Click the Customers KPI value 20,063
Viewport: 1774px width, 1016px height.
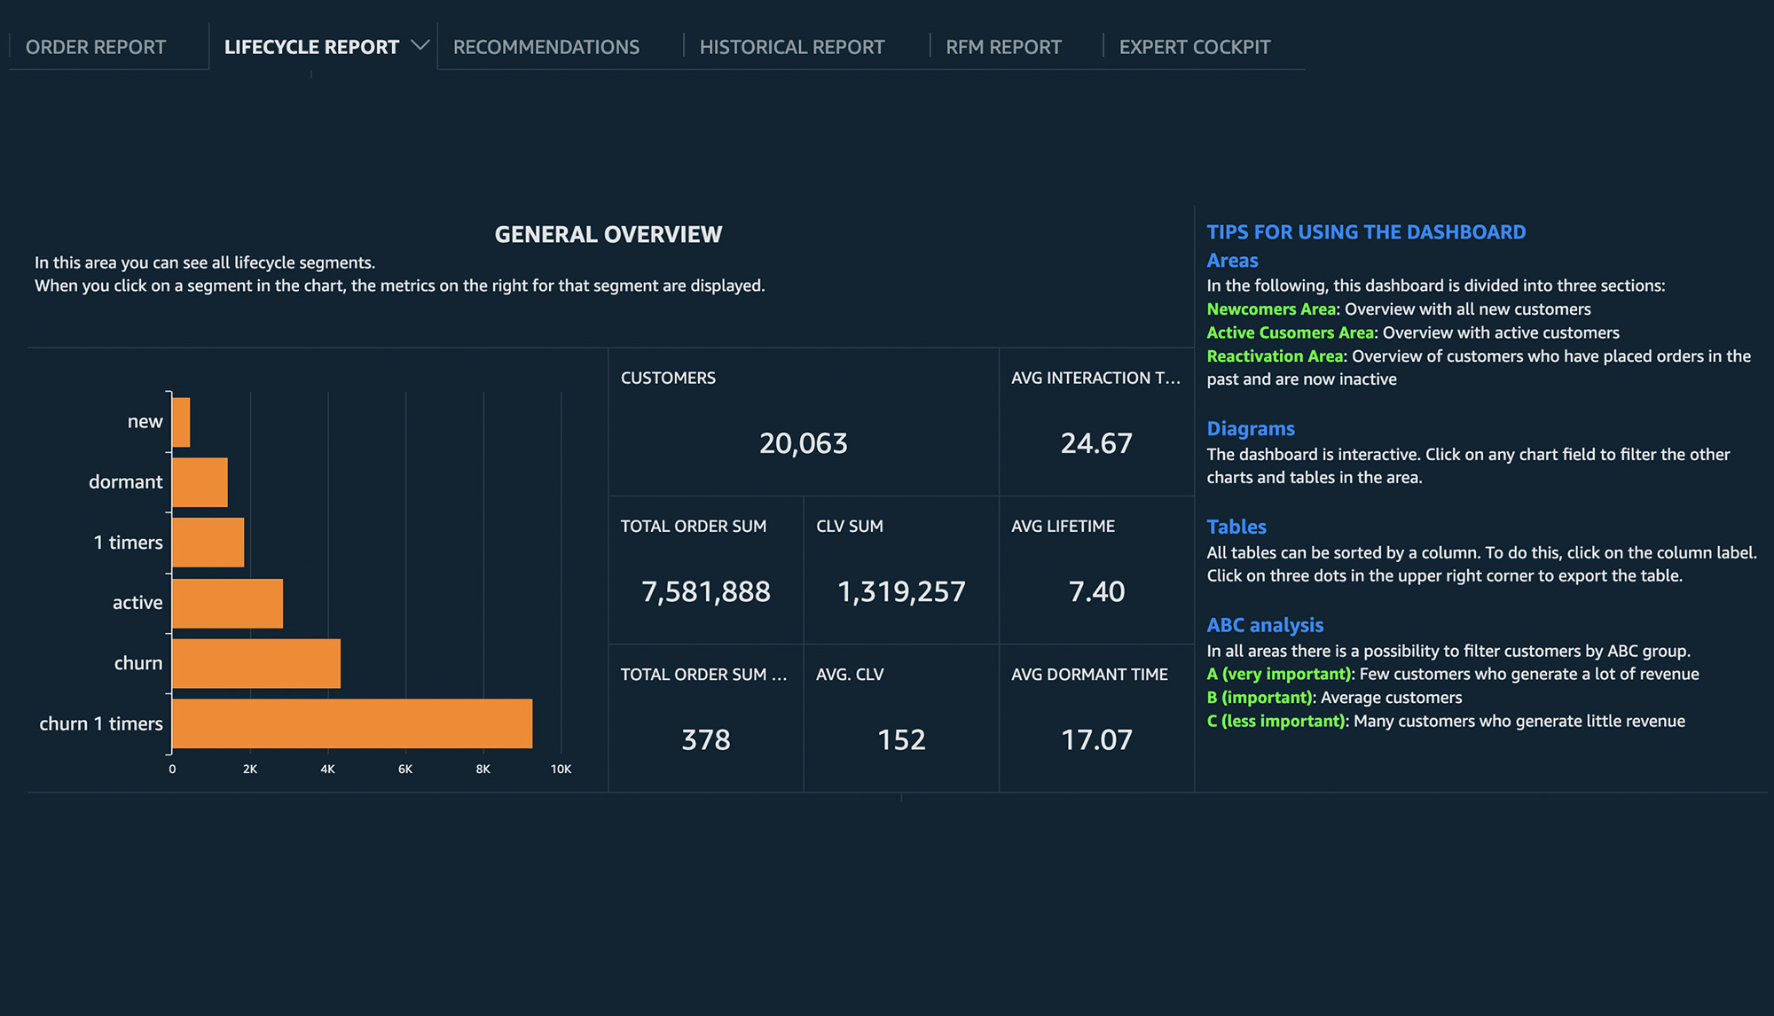click(x=803, y=443)
